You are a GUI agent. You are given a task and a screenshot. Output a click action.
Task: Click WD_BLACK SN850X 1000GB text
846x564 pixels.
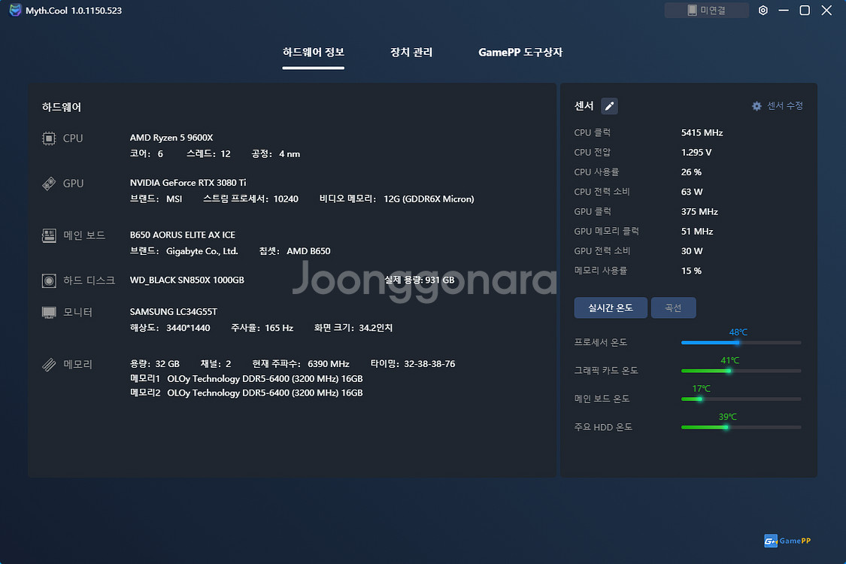tap(186, 280)
